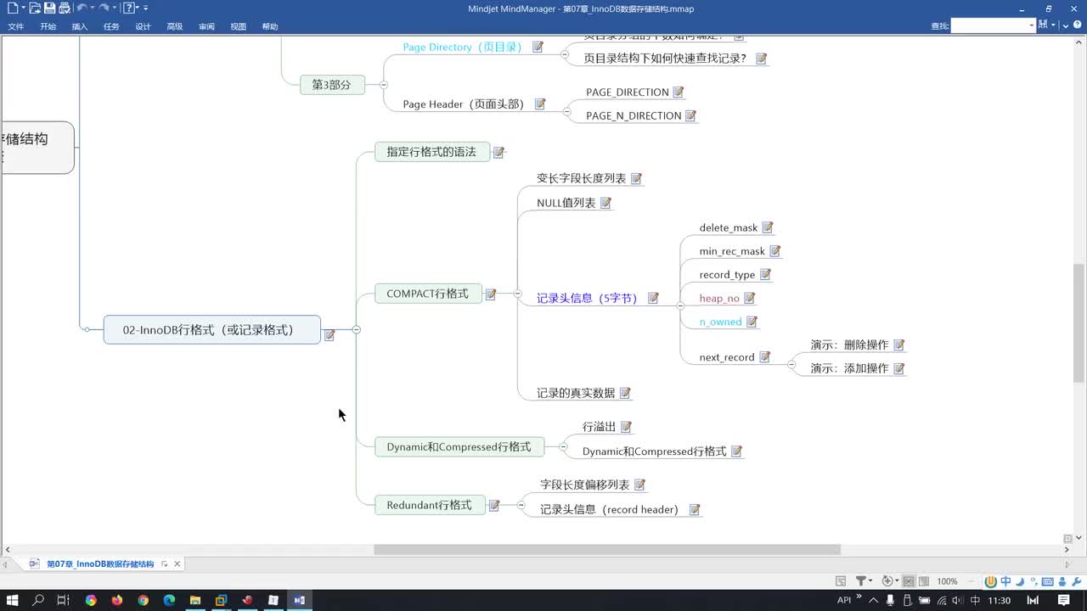
Task: Click the Open file icon in toolbar
Action: click(35, 8)
